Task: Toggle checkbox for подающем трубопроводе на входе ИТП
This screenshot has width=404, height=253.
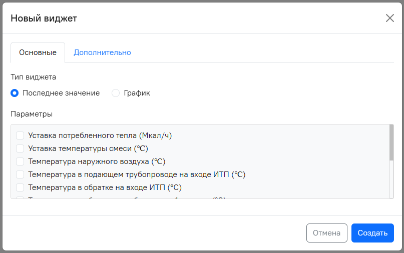Action: point(20,174)
